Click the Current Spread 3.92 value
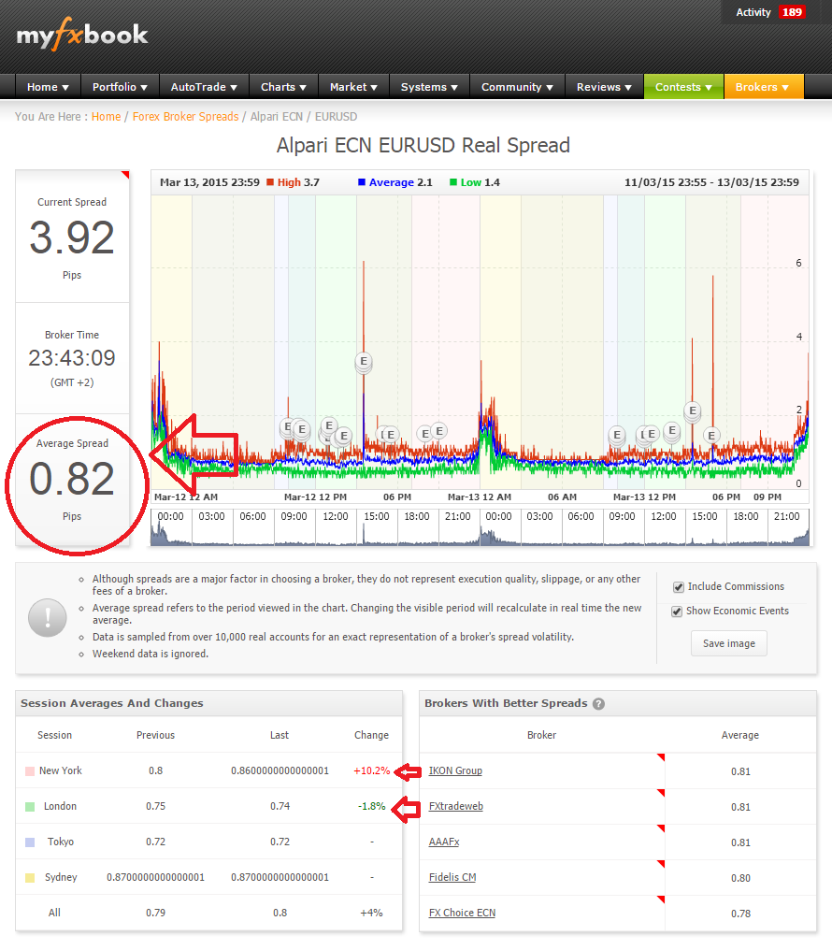This screenshot has width=832, height=950. [x=72, y=237]
